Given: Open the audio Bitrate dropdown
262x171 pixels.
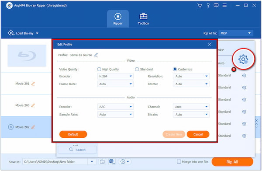Looking at the screenshot, I should coord(191,115).
